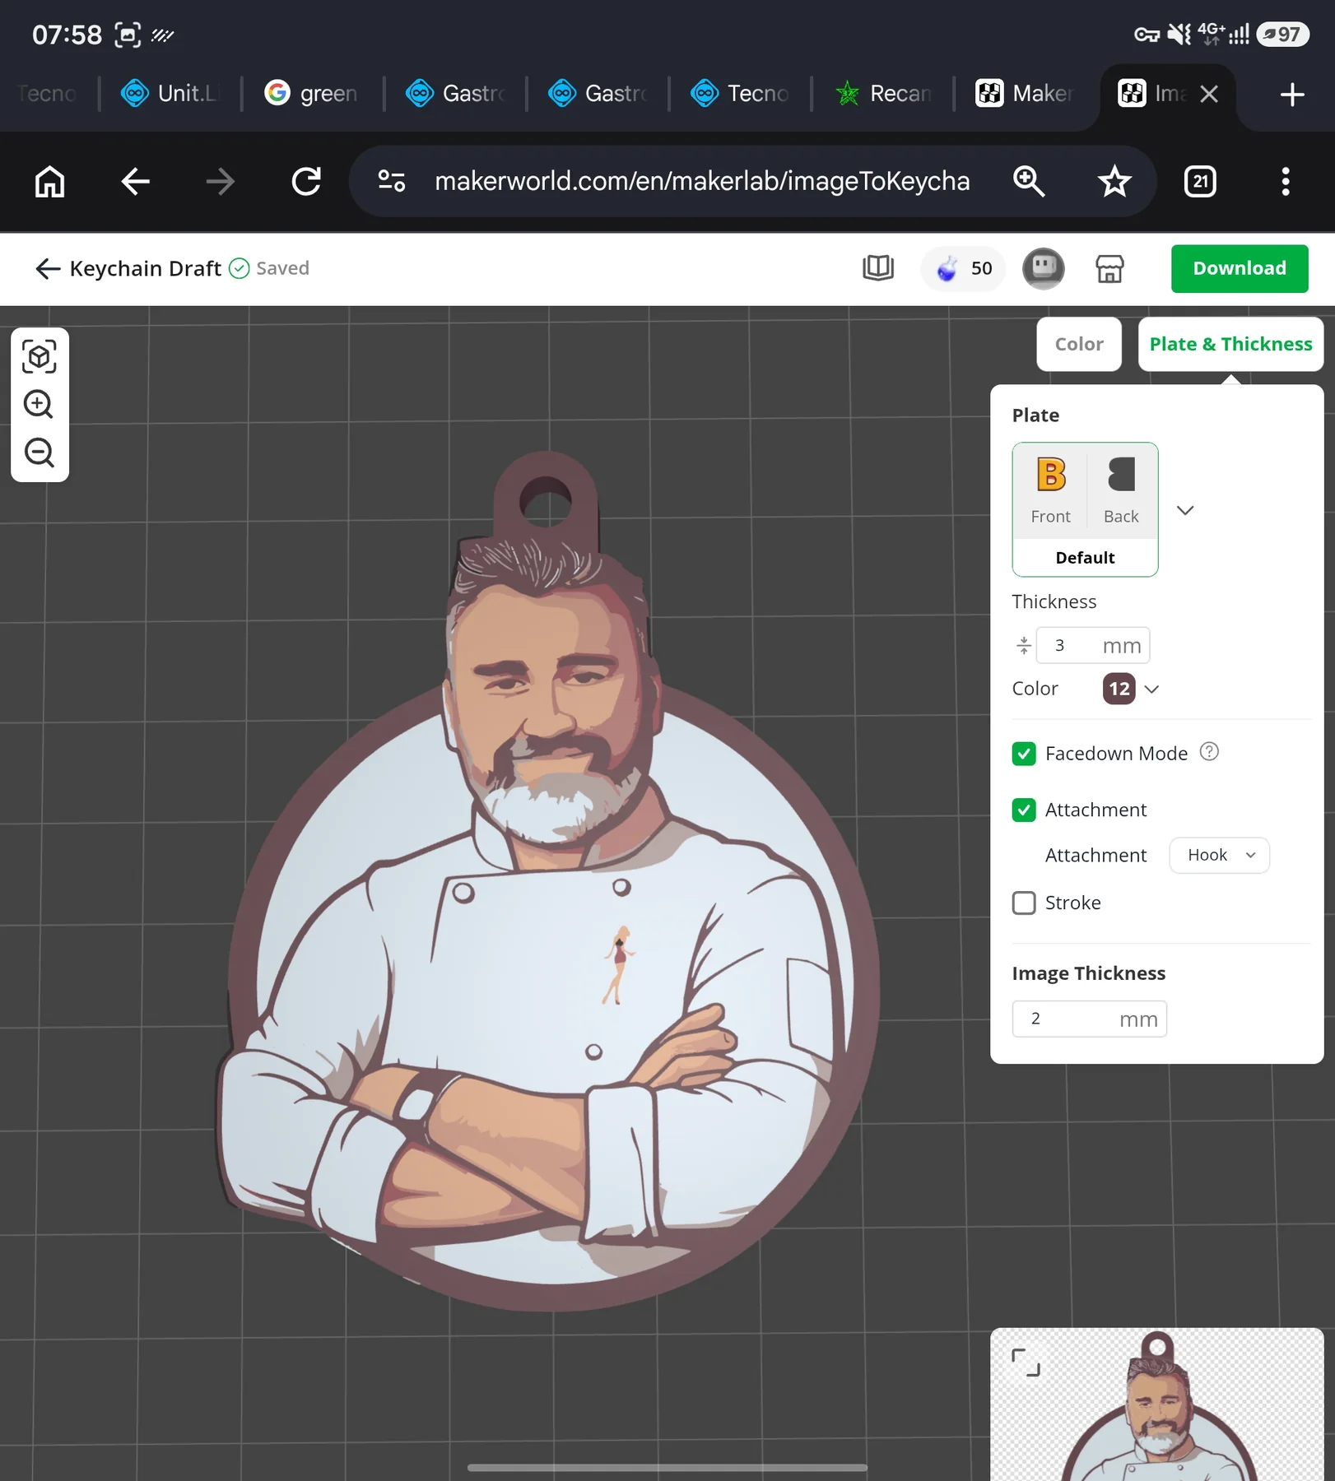Viewport: 1335px width, 1481px height.
Task: Click the keychain preview thumbnail image
Action: 1157,1405
